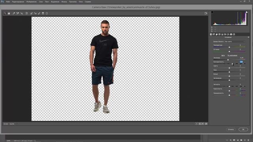This screenshot has height=142, width=253.
Task: Open the Basic panel tab icon
Action: pyautogui.click(x=211, y=34)
